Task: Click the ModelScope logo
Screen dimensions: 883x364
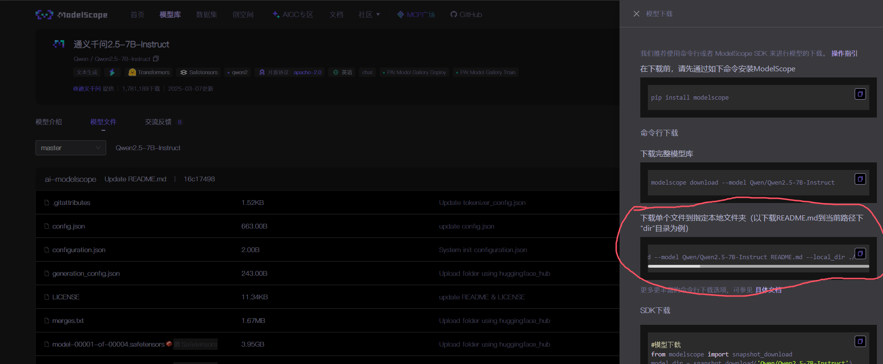Action: click(x=71, y=15)
